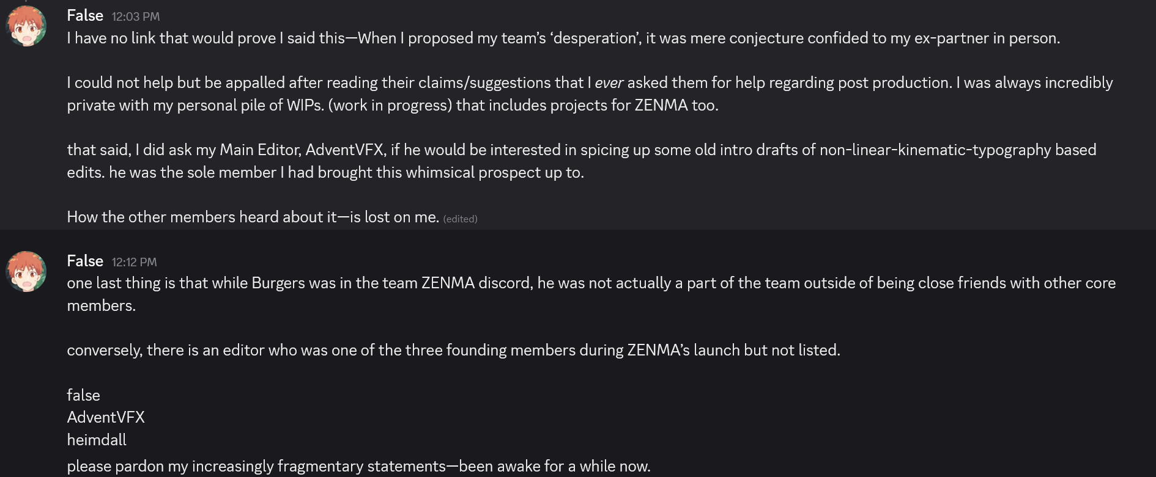Click the line starting "that said, I did ask"
This screenshot has width=1156, height=477.
pyautogui.click(x=581, y=150)
